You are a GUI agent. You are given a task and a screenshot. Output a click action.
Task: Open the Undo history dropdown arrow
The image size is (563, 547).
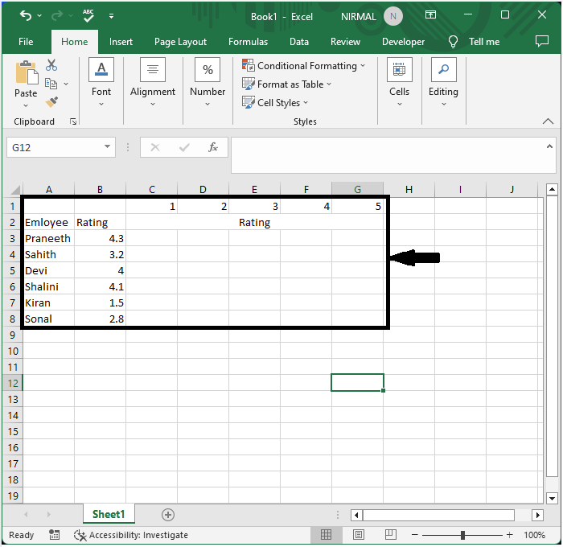(x=39, y=16)
